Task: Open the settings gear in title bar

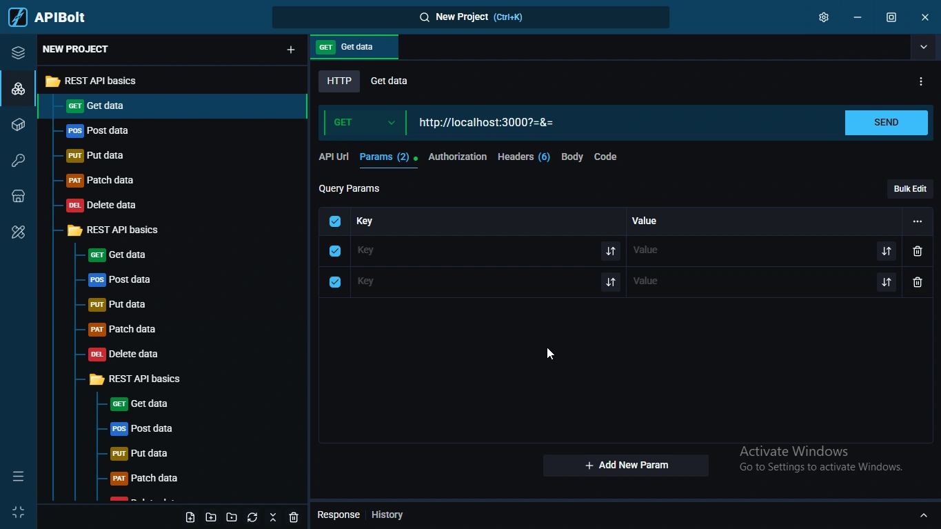Action: (x=823, y=17)
